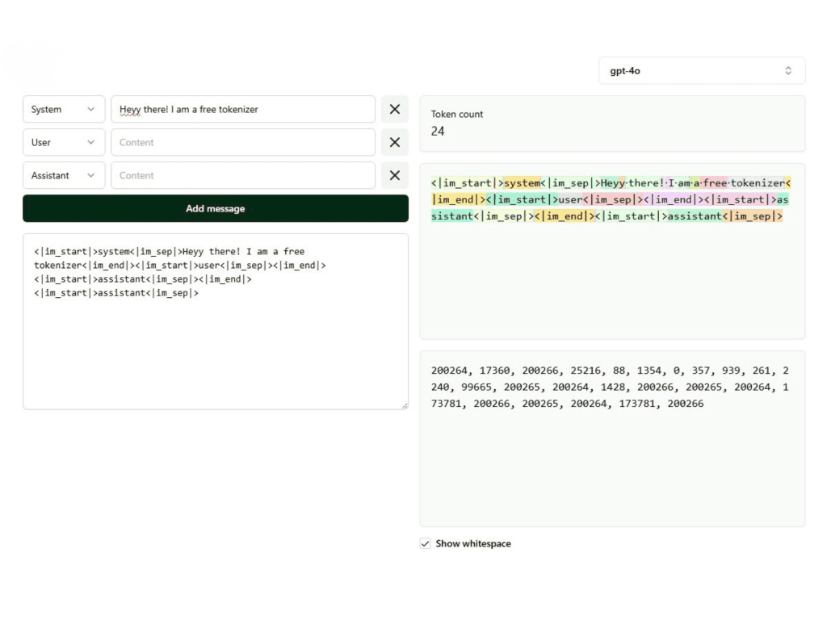Remove the Assistant message row
The height and width of the screenshot is (620, 827).
394,176
